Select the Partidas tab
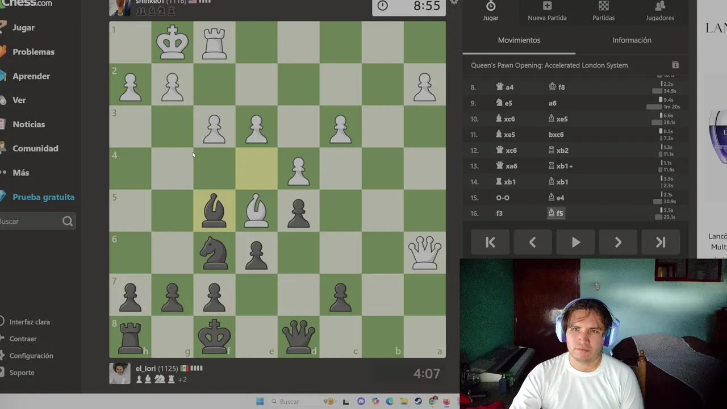The image size is (727, 409). [x=604, y=11]
